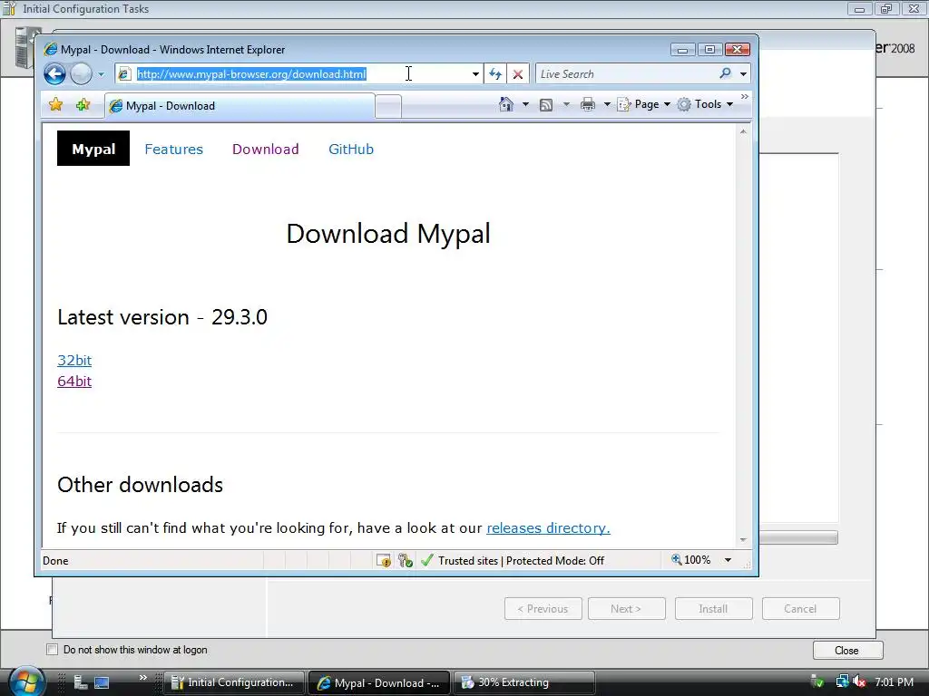Click the Install button in the wizard
Image resolution: width=929 pixels, height=696 pixels.
click(x=713, y=608)
